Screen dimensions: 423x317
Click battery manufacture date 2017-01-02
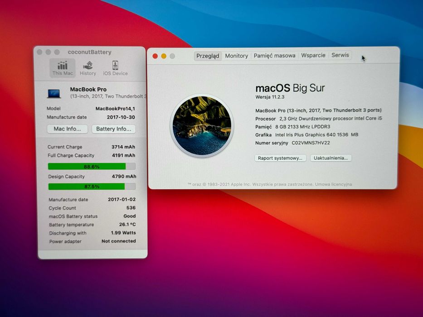pyautogui.click(x=122, y=199)
